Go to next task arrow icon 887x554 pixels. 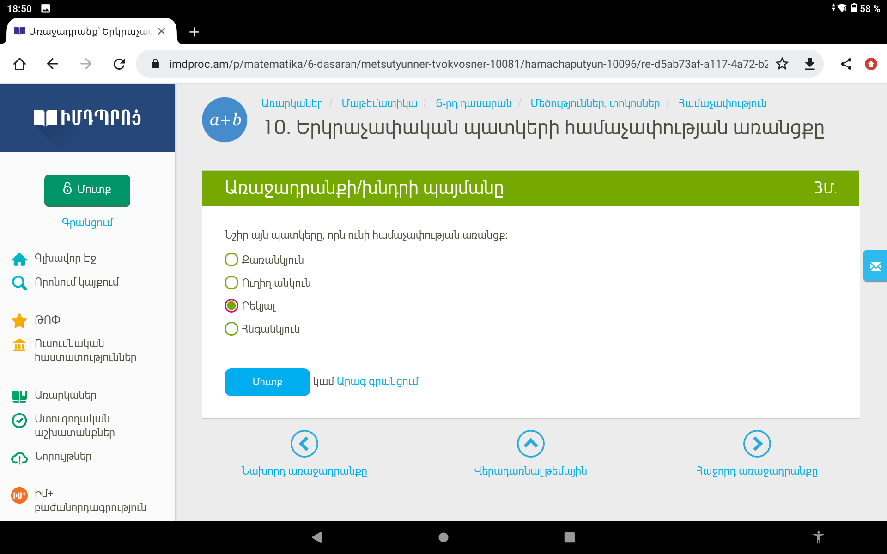pyautogui.click(x=757, y=444)
